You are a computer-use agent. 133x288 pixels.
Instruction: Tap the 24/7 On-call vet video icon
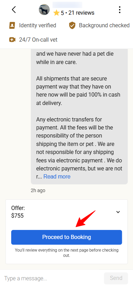coord(12,40)
